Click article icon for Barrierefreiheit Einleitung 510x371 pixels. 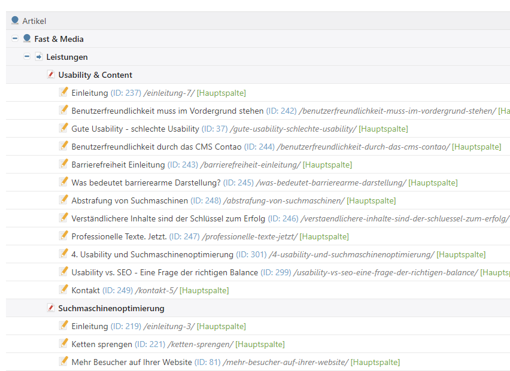[63, 164]
